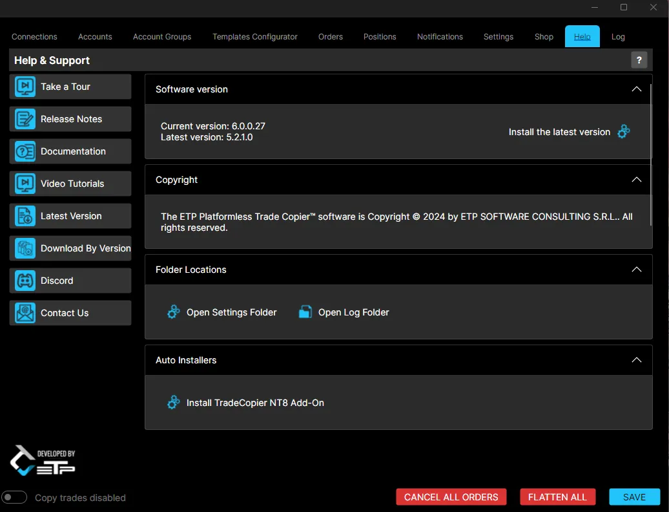Click the FLATTEN ALL button

(557, 497)
